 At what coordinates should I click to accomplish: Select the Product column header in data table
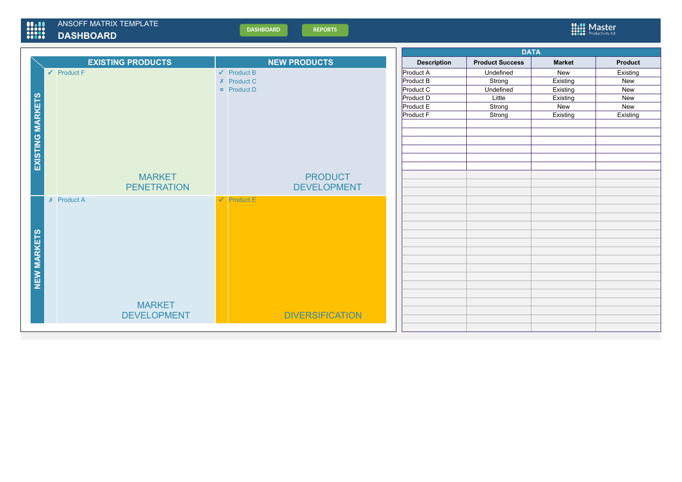(x=628, y=63)
